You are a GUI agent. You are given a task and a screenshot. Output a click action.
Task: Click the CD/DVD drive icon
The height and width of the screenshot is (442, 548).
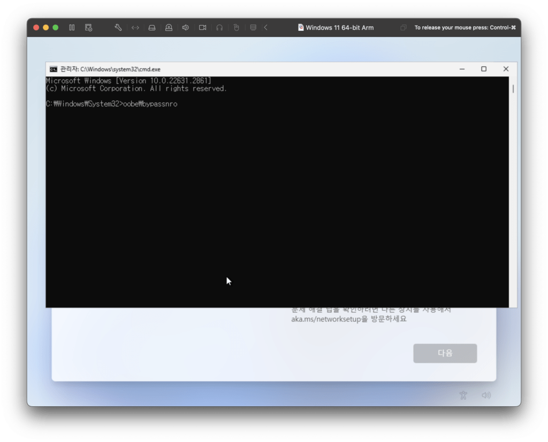(x=169, y=27)
